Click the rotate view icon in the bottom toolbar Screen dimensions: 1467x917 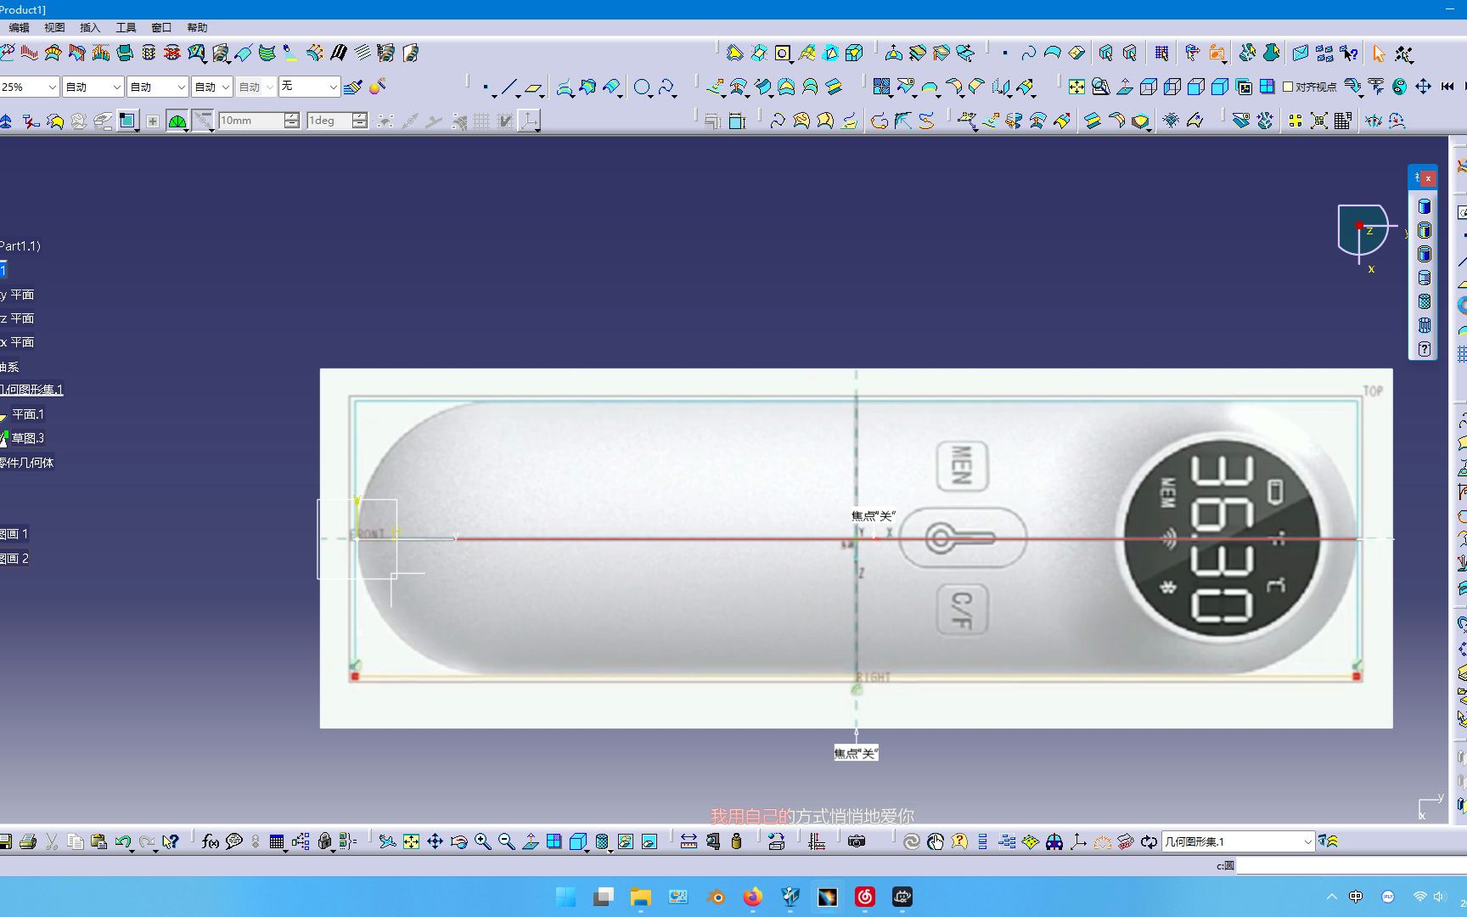[x=459, y=841]
